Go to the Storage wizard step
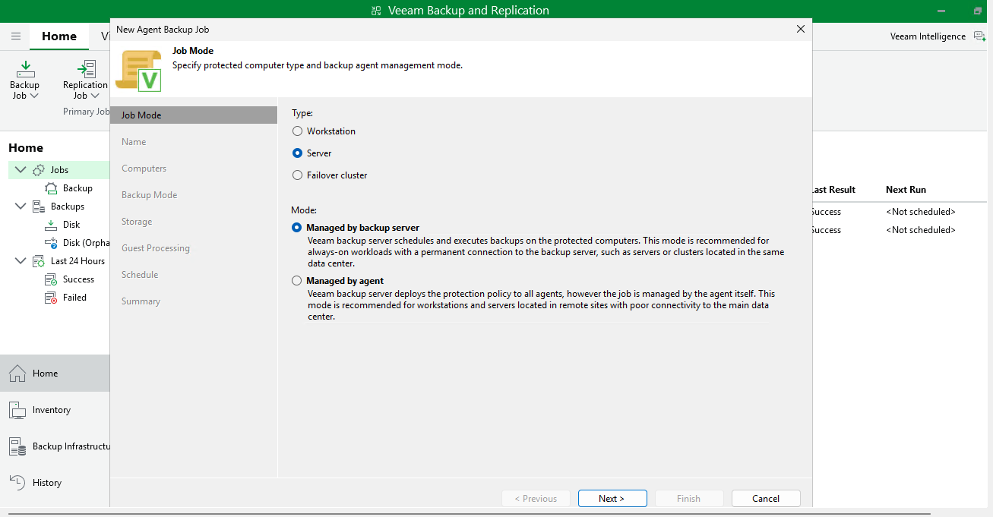 tap(137, 222)
